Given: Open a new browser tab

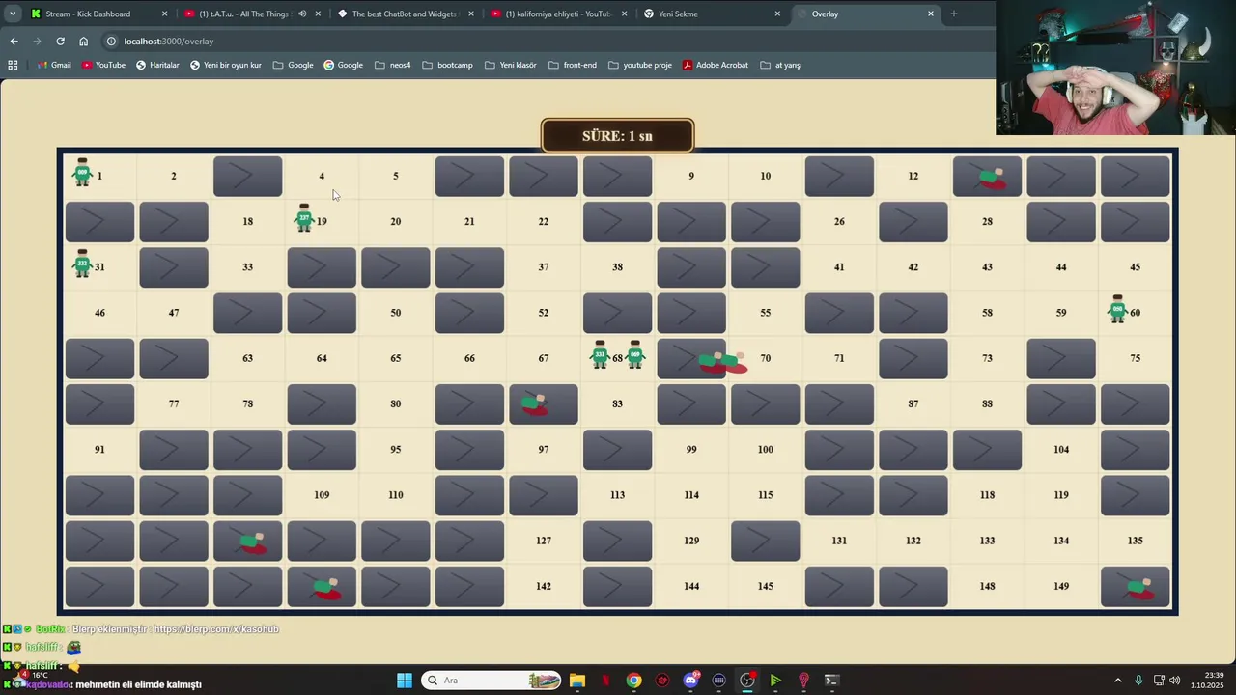Looking at the screenshot, I should pos(953,14).
